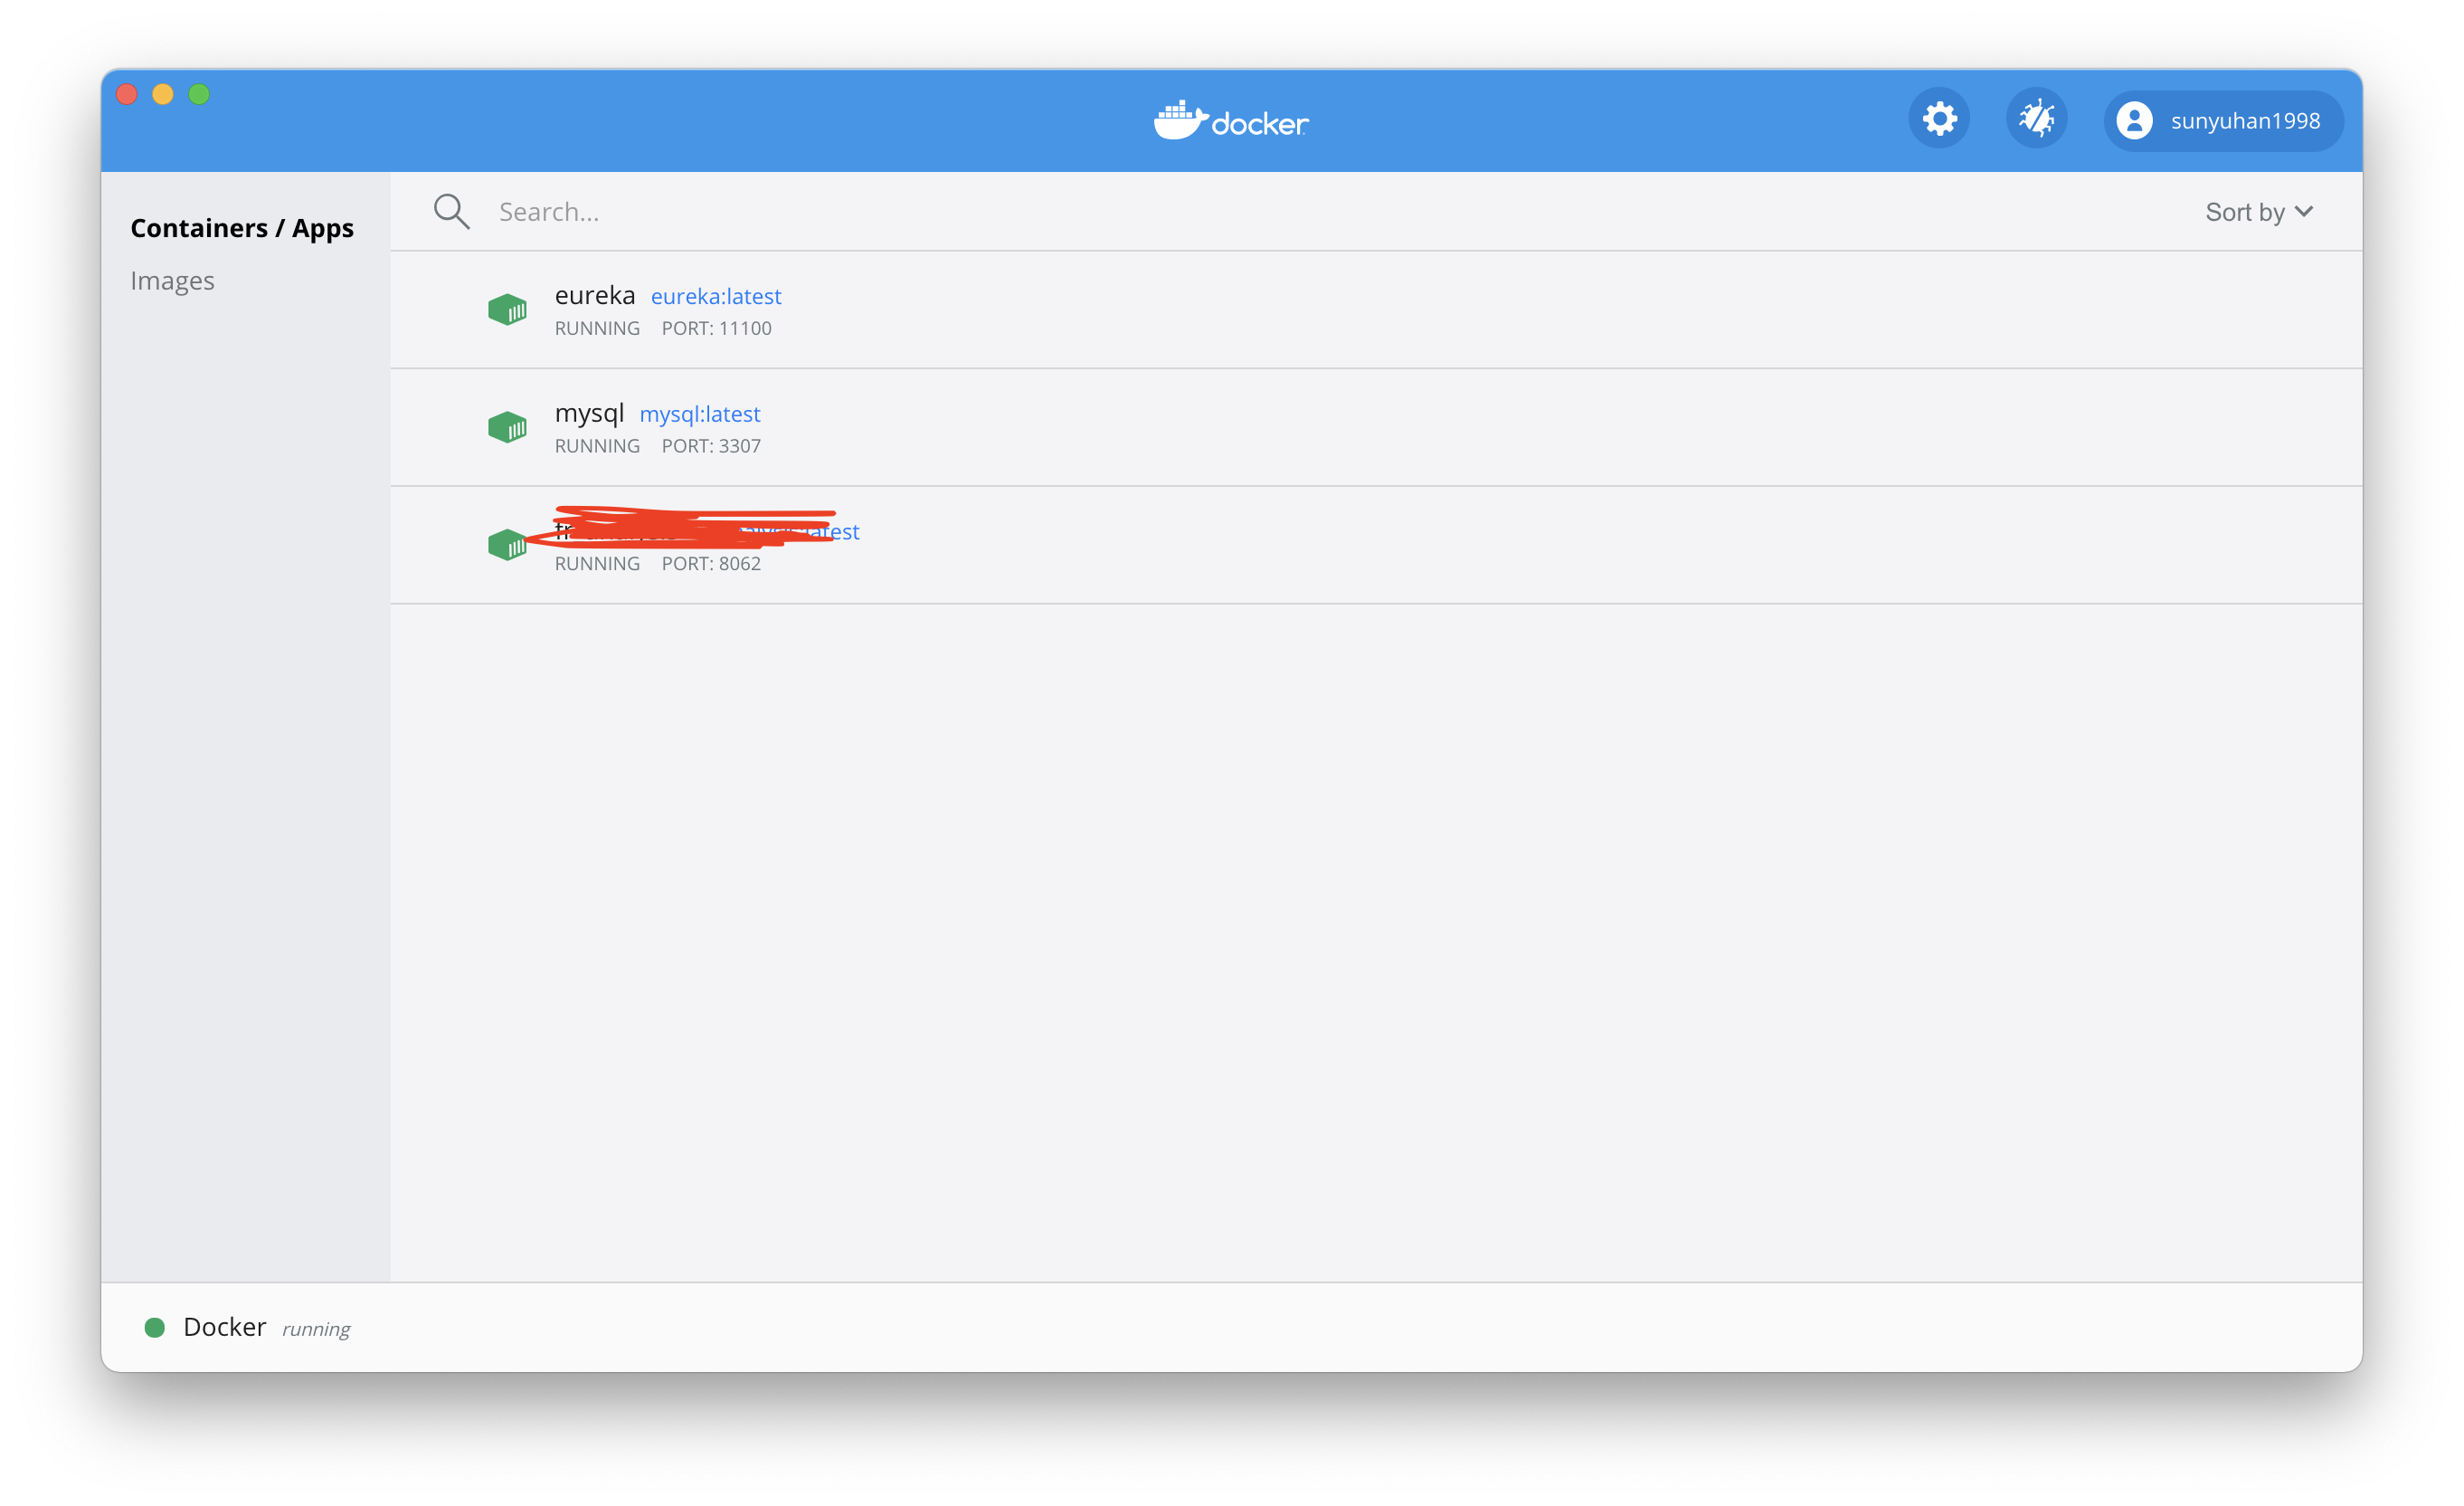
Task: Click RUNNING status of mysql
Action: click(x=597, y=446)
